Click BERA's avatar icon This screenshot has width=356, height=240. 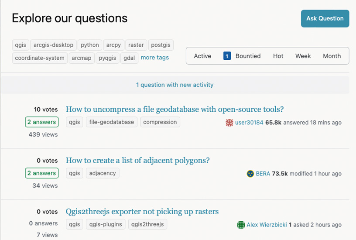click(250, 174)
